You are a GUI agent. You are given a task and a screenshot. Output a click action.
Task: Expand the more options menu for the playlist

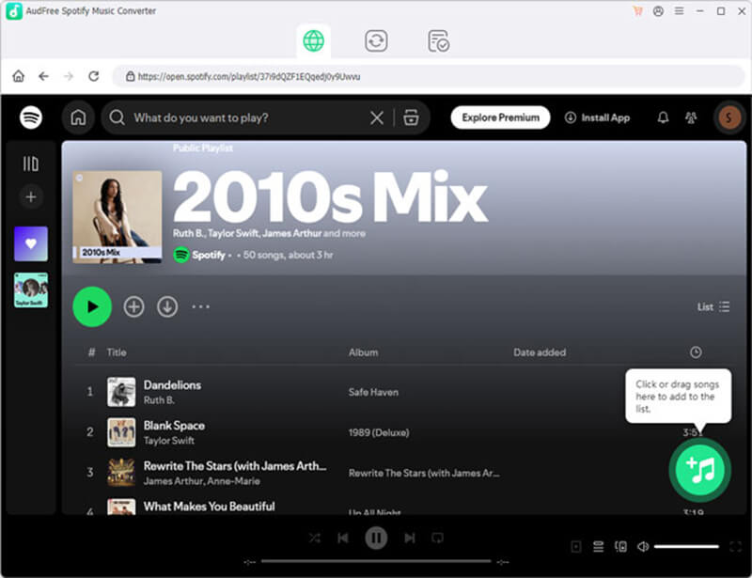(x=201, y=306)
